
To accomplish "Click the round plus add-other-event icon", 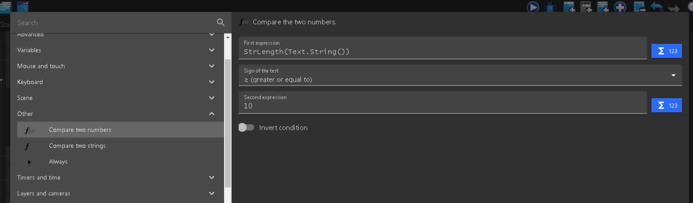I will [x=620, y=7].
